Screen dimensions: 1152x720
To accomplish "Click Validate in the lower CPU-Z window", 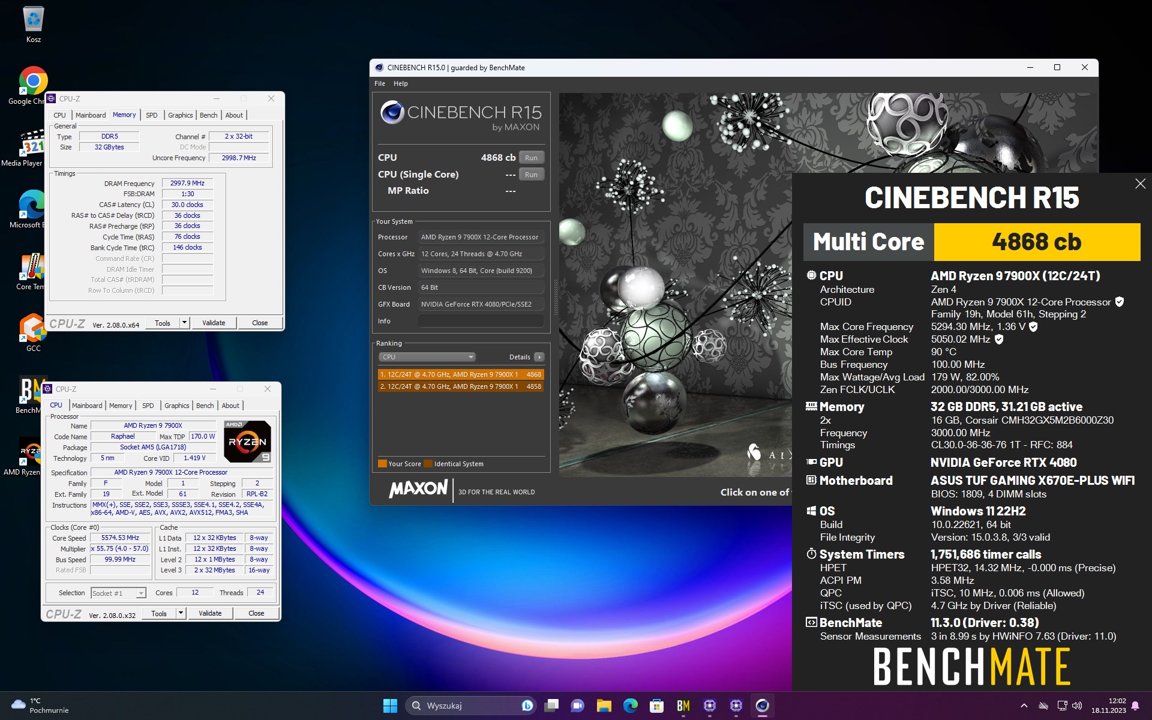I will 210,613.
